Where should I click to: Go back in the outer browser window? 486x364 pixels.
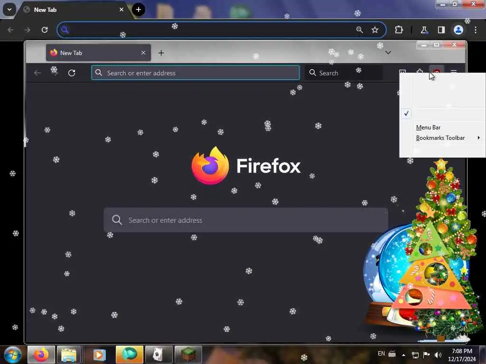click(x=10, y=30)
